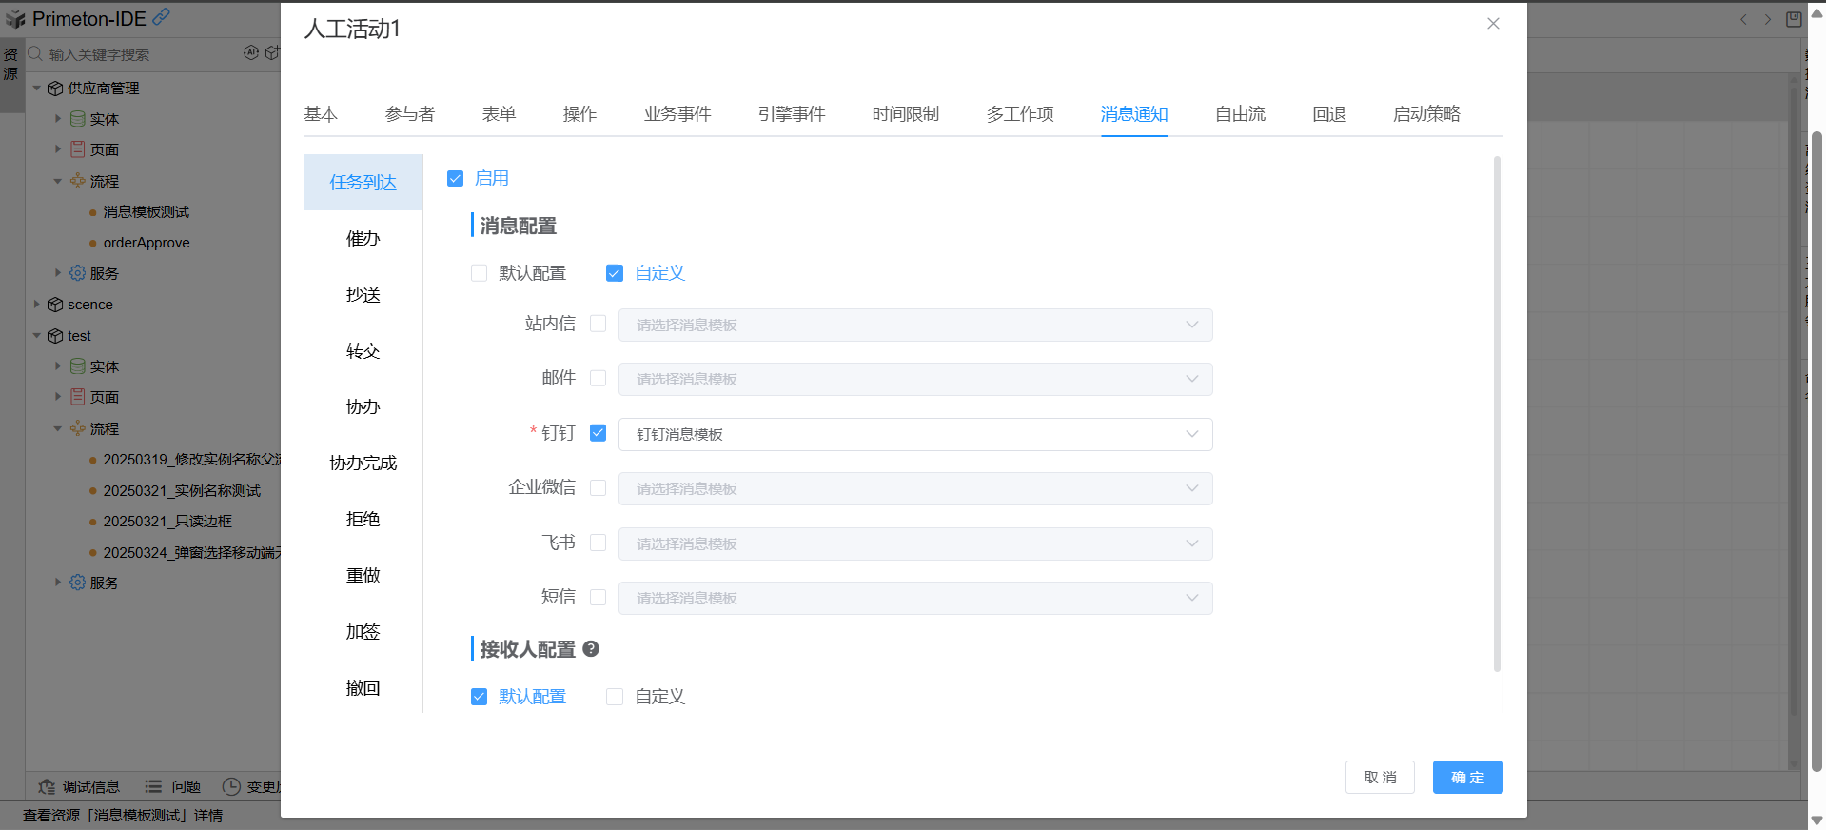Open the 钉钉消息模板 dropdown
1826x830 pixels.
(914, 434)
